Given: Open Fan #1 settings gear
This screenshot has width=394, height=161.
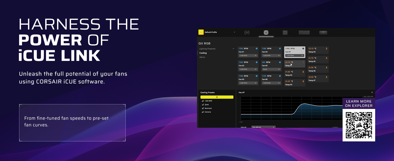Looking at the screenshot, I should [x=256, y=49].
